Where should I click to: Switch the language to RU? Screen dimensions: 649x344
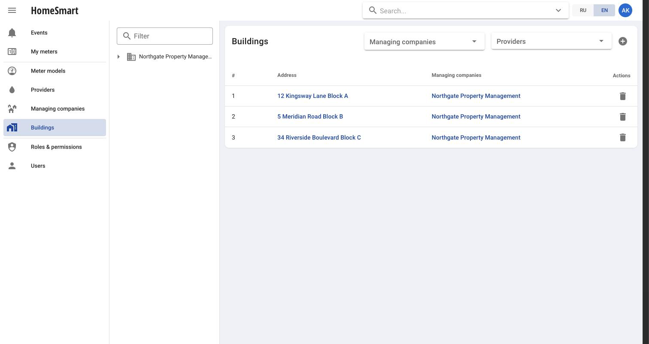(583, 10)
